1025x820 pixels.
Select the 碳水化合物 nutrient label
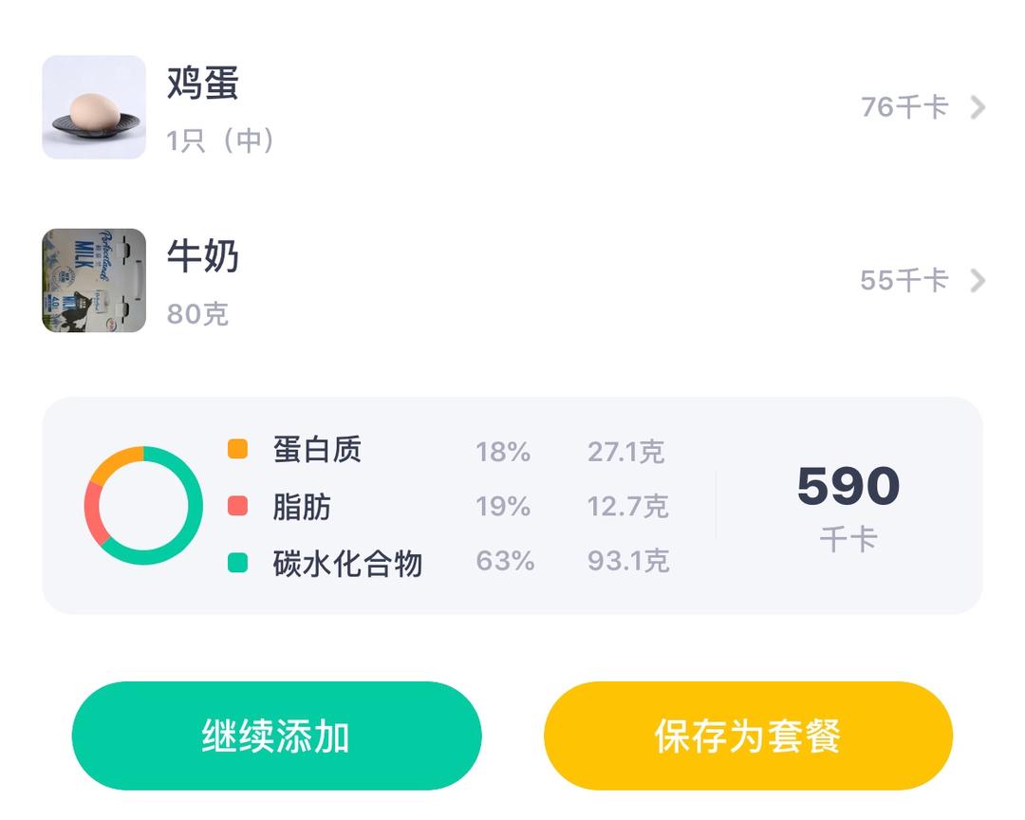(x=347, y=564)
